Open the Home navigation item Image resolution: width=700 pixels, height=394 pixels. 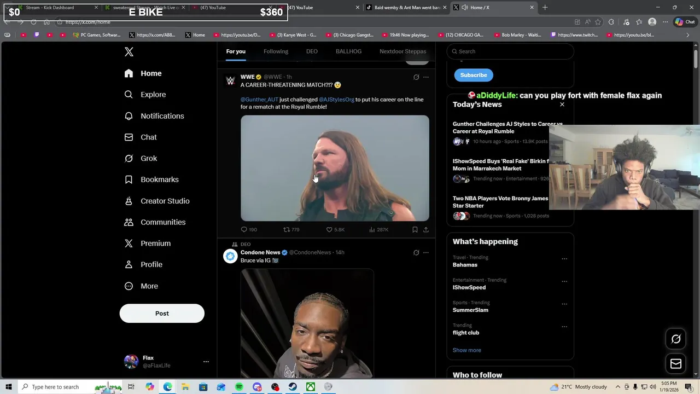tap(143, 73)
